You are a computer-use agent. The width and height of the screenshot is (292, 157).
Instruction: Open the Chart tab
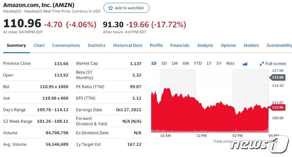[x=39, y=45]
